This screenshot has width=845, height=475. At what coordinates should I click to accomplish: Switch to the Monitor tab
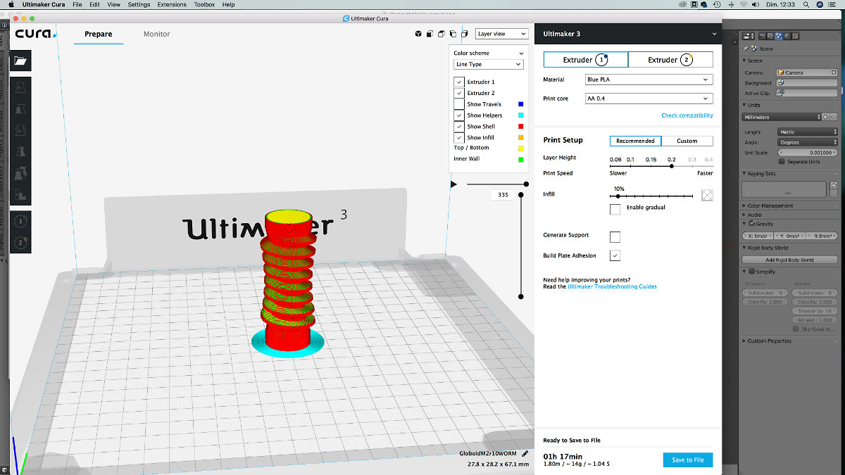[156, 34]
